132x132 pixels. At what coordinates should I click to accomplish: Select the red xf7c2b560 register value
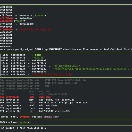(x=6, y=30)
